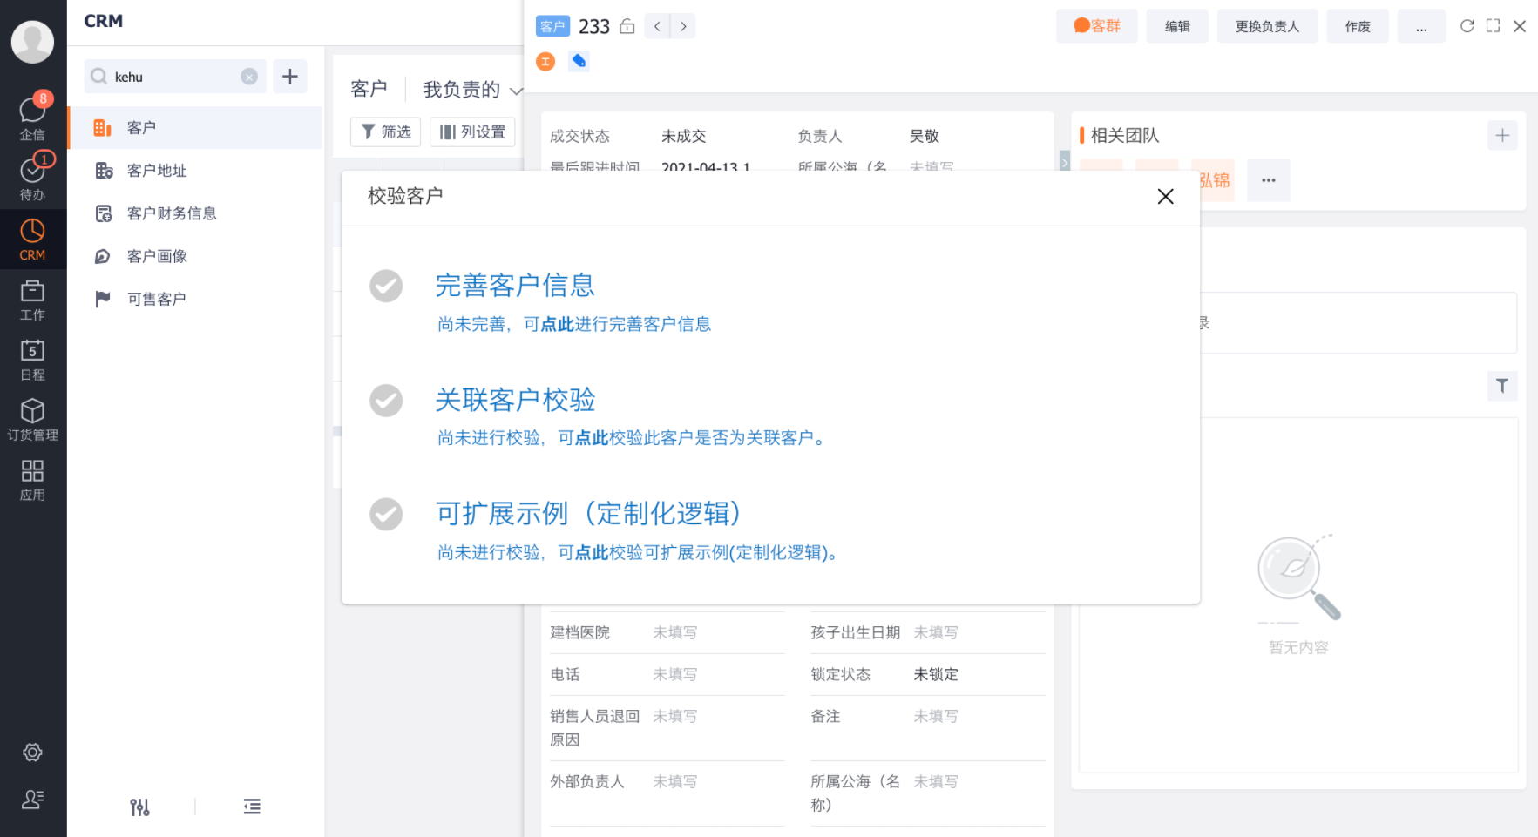Click the 编辑 edit button
Screen dimensions: 1538x837
point(1177,27)
